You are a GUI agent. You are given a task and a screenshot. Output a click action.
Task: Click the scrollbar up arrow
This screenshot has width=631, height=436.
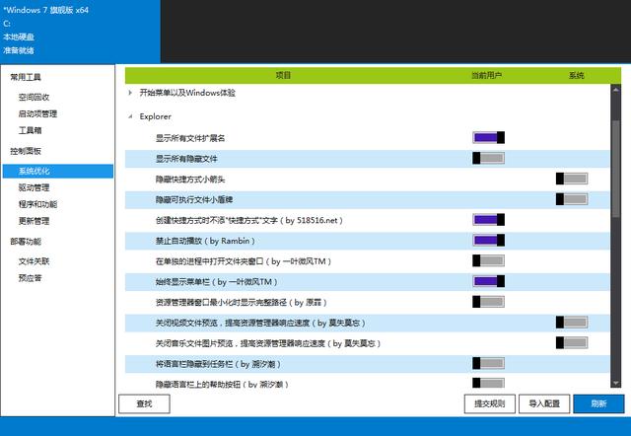tap(615, 90)
